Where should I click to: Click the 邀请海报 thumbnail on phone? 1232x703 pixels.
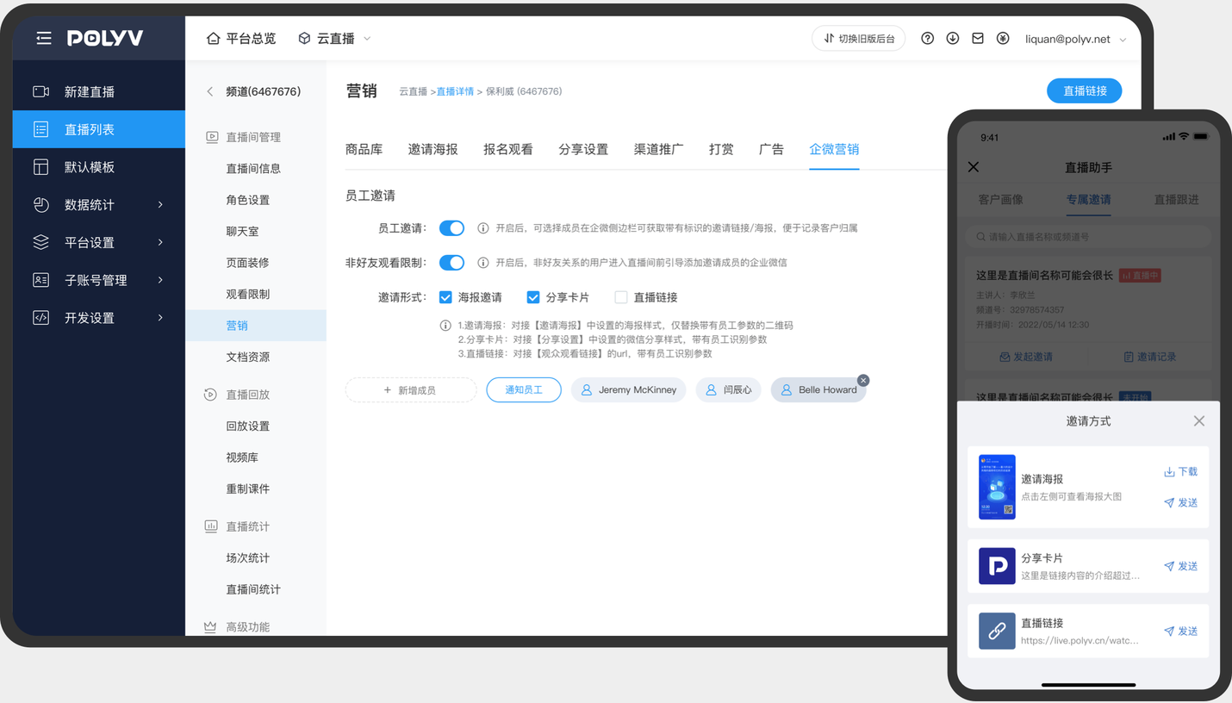coord(997,487)
